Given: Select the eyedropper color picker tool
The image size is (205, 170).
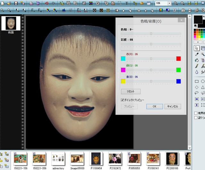Looking at the screenshot, I should point(197,54).
